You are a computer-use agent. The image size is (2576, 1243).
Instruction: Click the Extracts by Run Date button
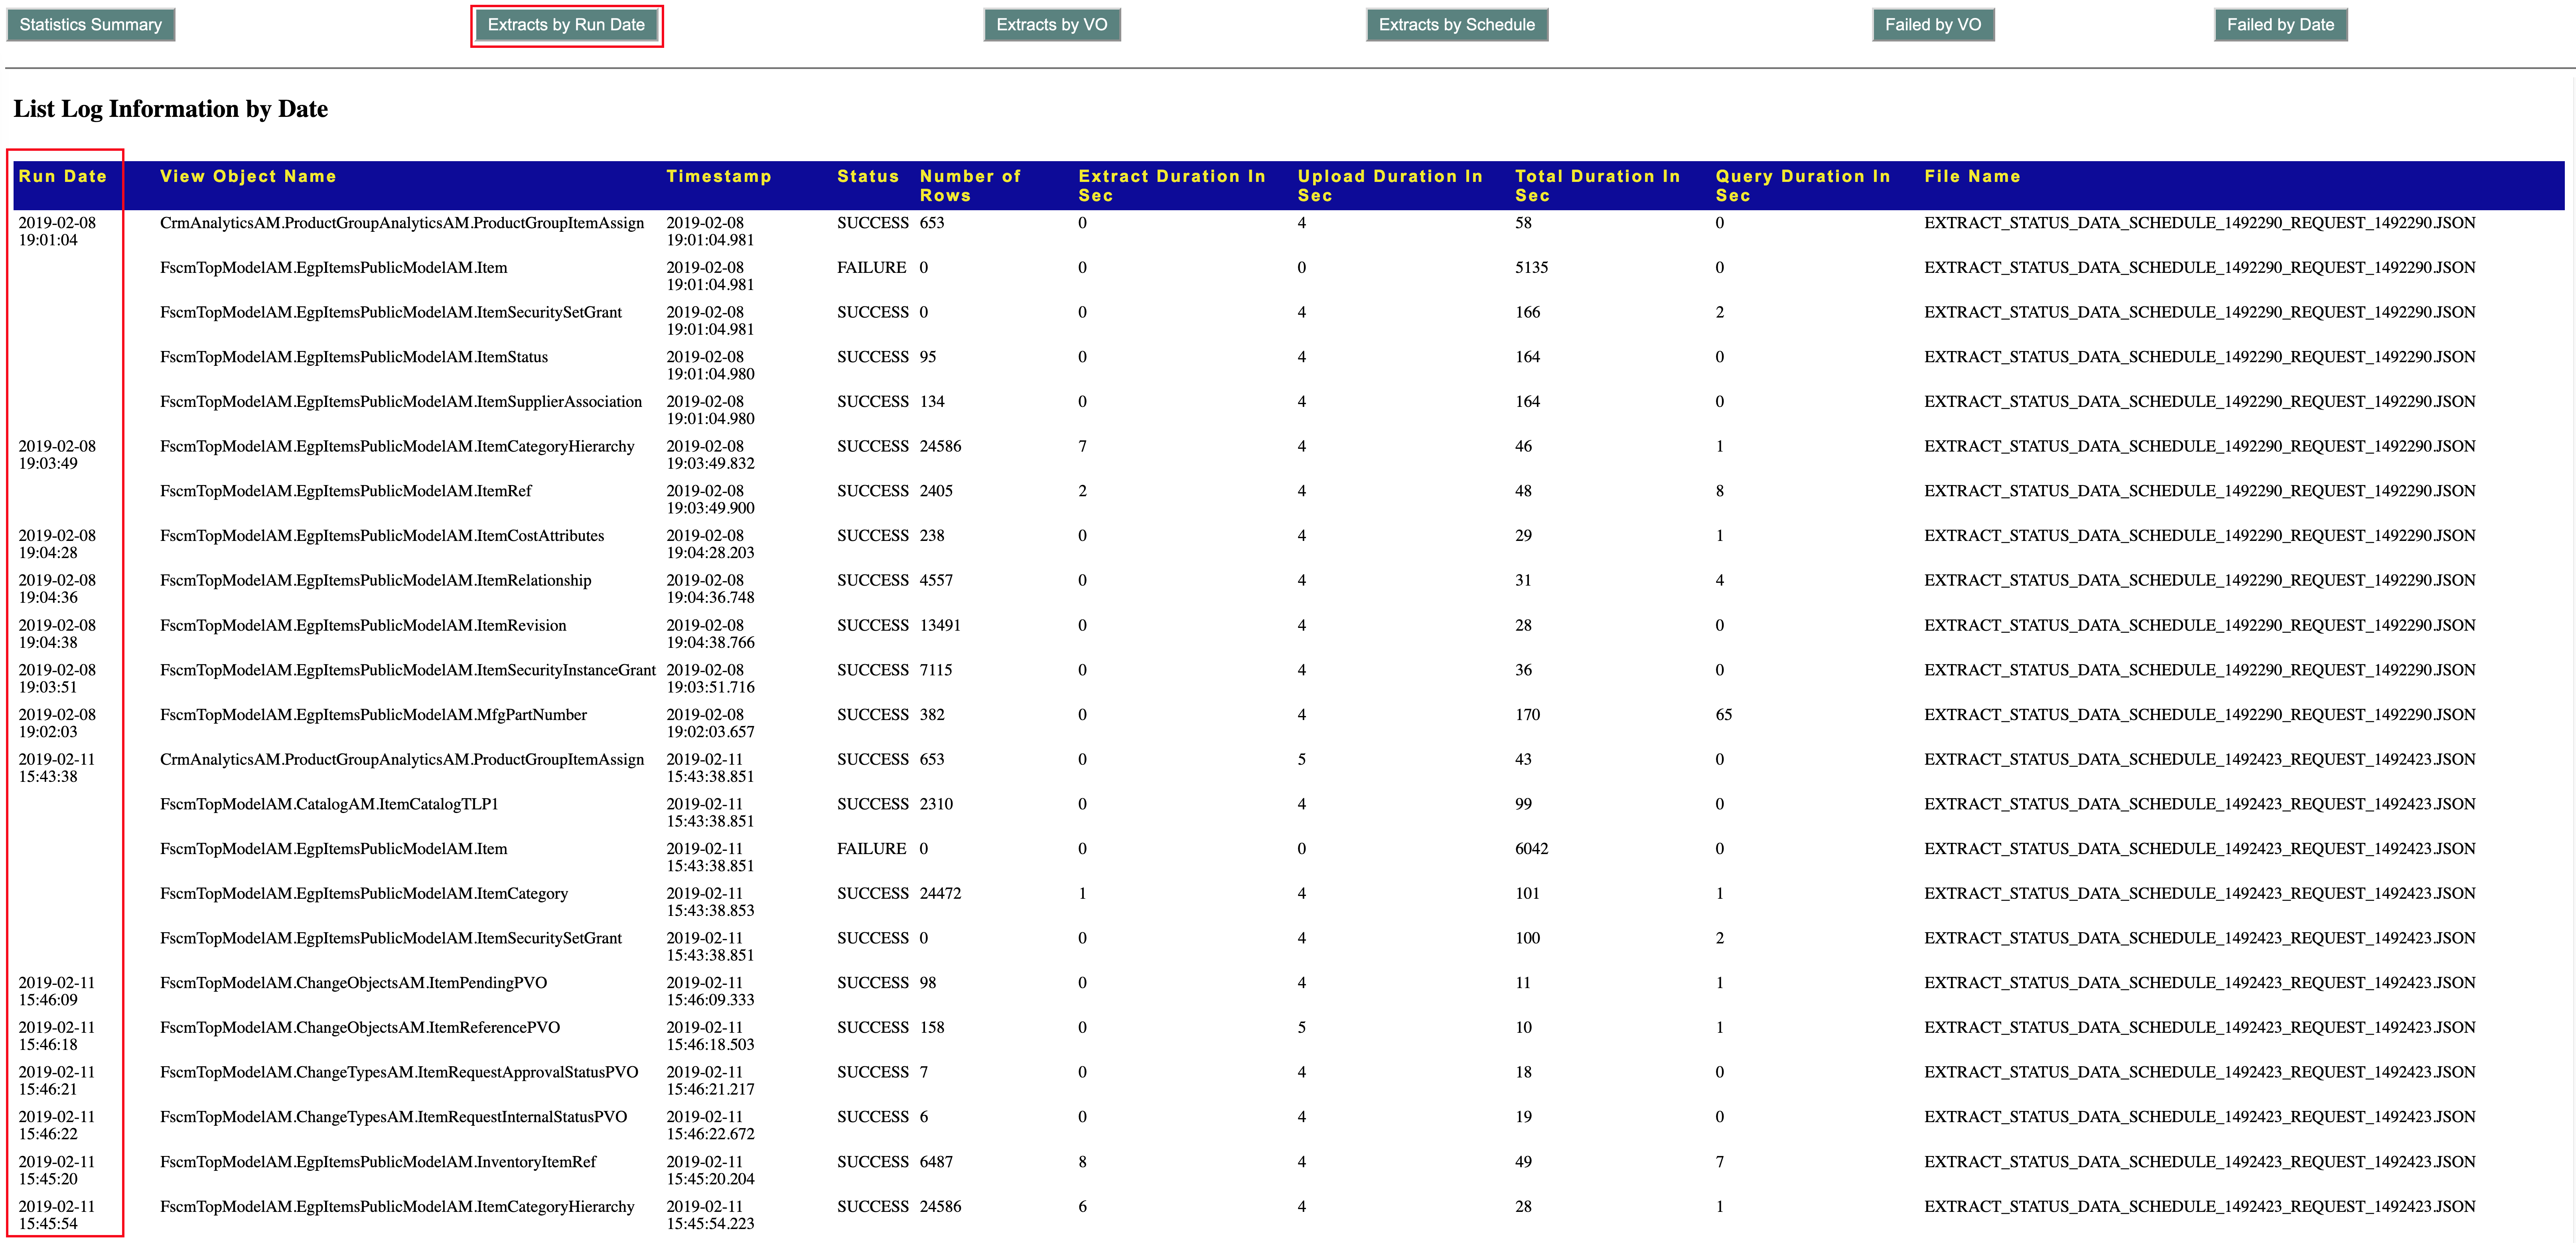click(566, 25)
